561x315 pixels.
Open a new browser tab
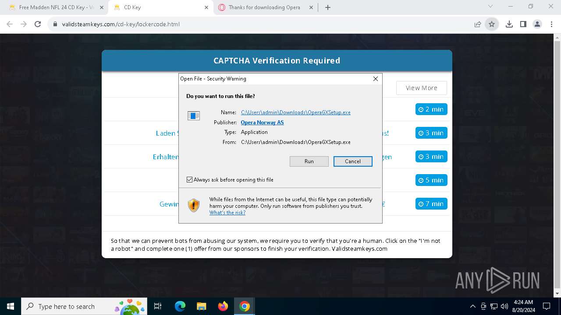point(328,7)
